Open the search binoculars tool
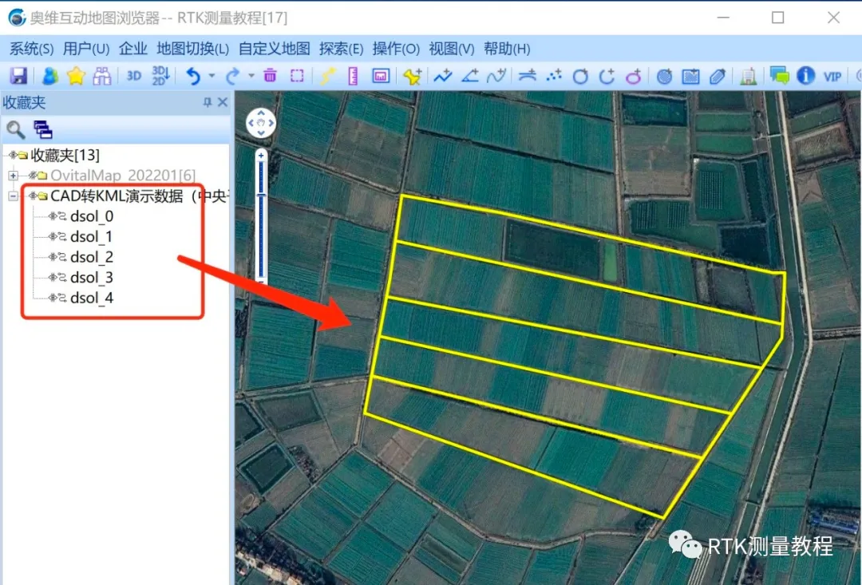The image size is (862, 585). pyautogui.click(x=102, y=76)
